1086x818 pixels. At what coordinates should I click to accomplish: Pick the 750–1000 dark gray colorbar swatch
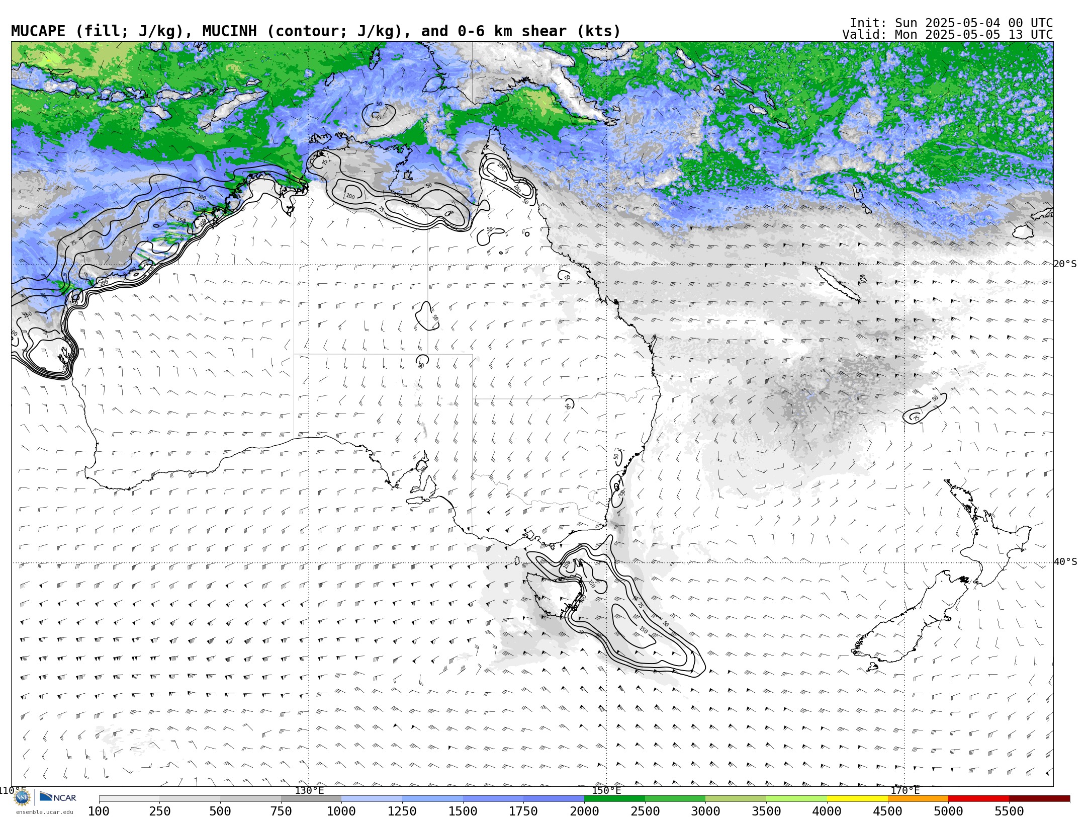[x=311, y=799]
